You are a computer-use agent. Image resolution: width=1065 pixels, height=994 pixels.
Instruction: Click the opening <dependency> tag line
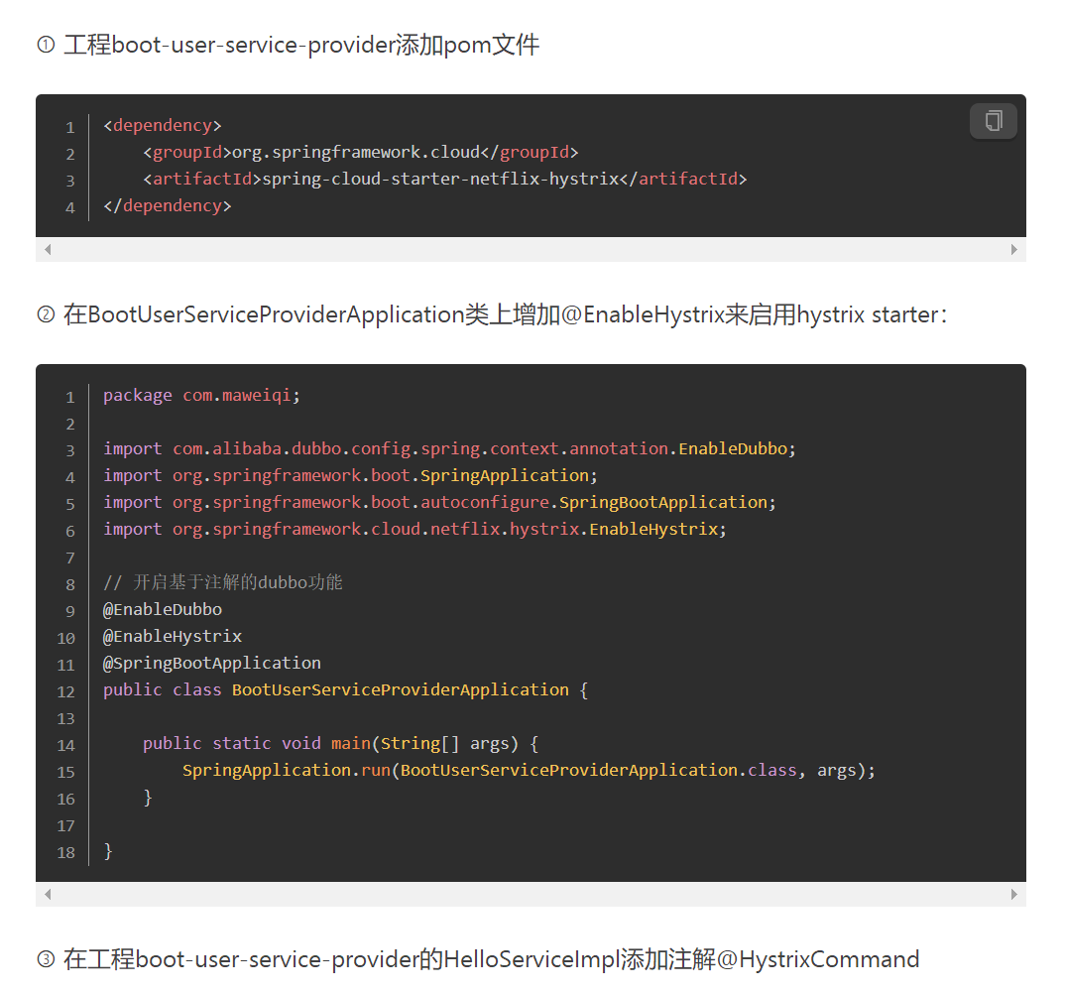[x=163, y=126]
